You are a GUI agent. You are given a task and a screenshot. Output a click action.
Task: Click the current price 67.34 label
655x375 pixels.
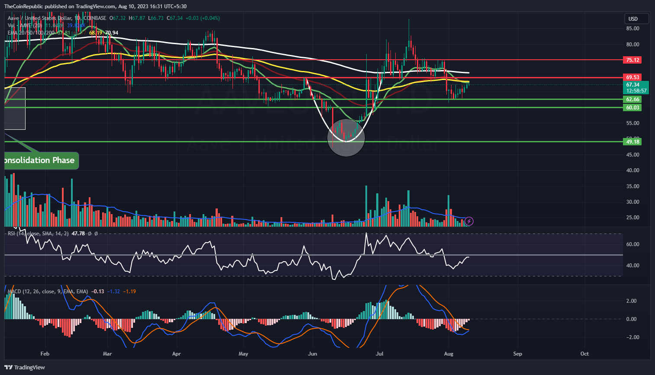(x=632, y=85)
